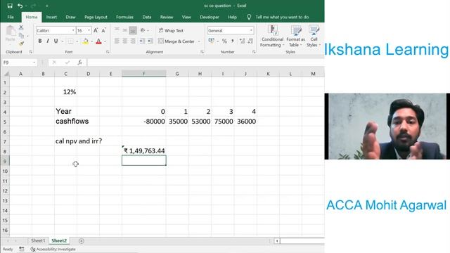The image size is (450, 253).
Task: Click Decrease Indent icon
Action: pos(142,41)
